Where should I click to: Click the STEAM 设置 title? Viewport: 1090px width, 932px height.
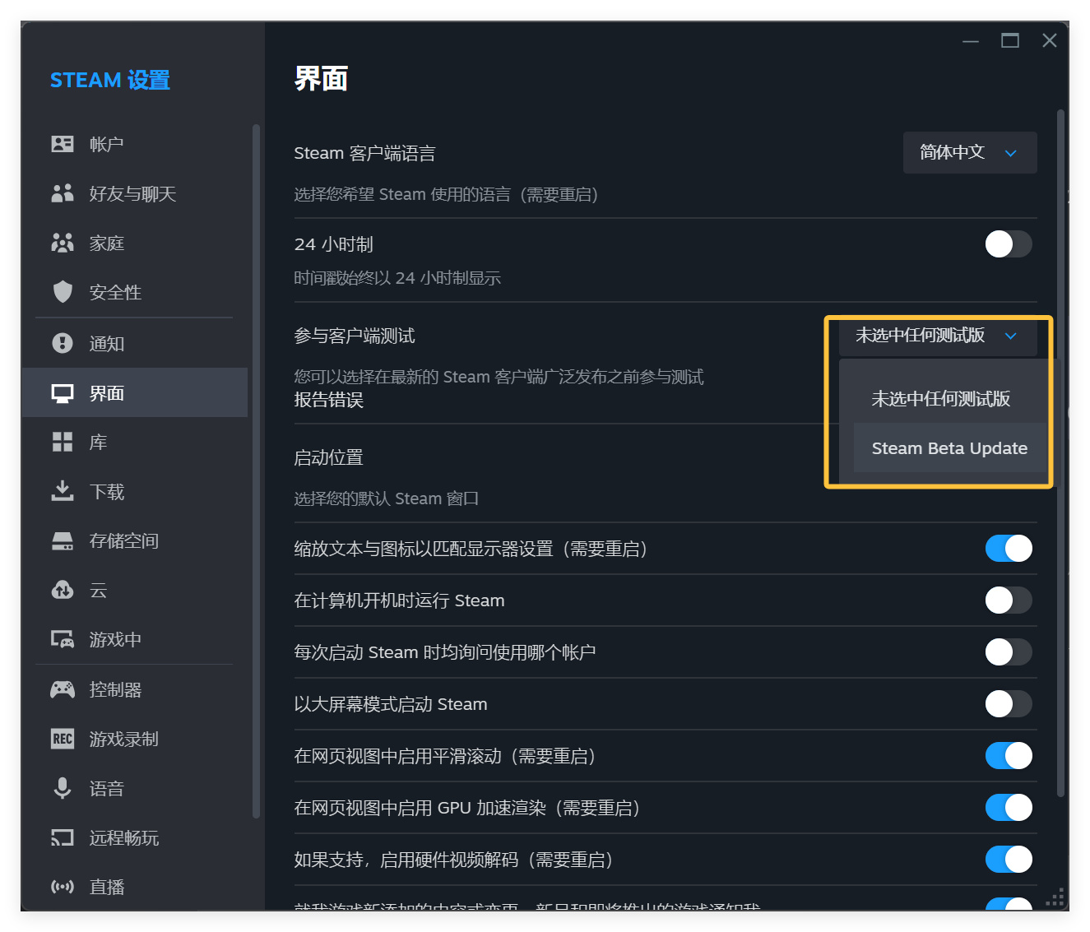tap(110, 80)
